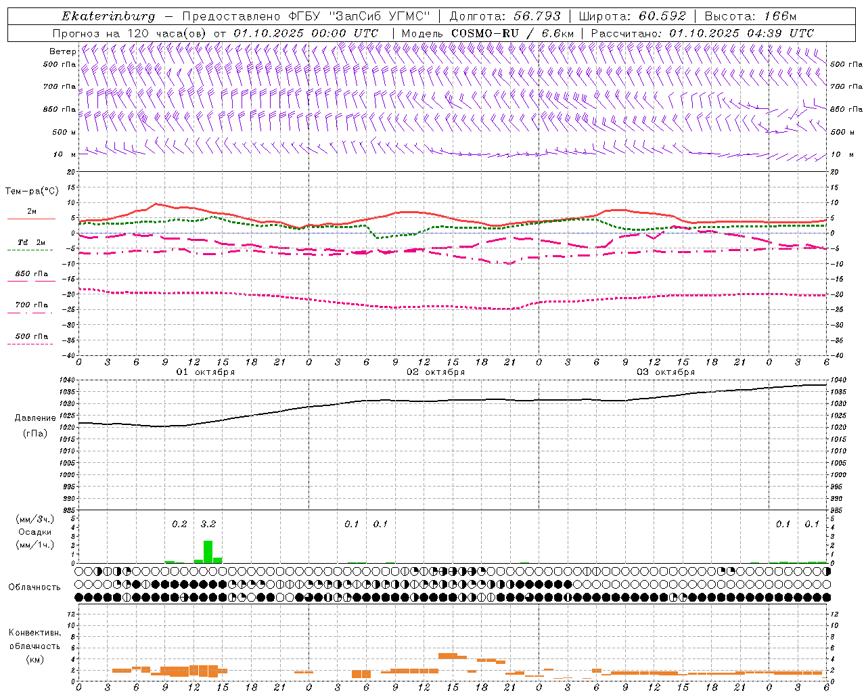Screen dimensions: 866x693
Task: Select the 700 гПа dash-dot legend entry
Action: (x=31, y=306)
